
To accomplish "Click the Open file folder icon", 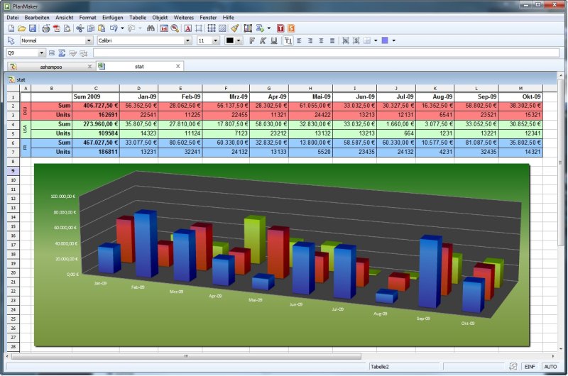I will pyautogui.click(x=22, y=28).
